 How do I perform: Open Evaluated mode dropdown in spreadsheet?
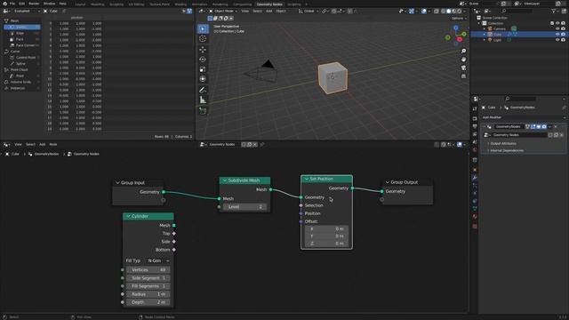coord(27,12)
